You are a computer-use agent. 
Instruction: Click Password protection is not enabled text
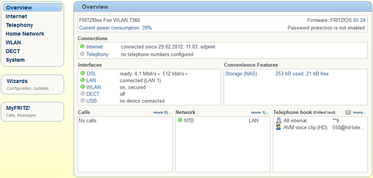326,28
